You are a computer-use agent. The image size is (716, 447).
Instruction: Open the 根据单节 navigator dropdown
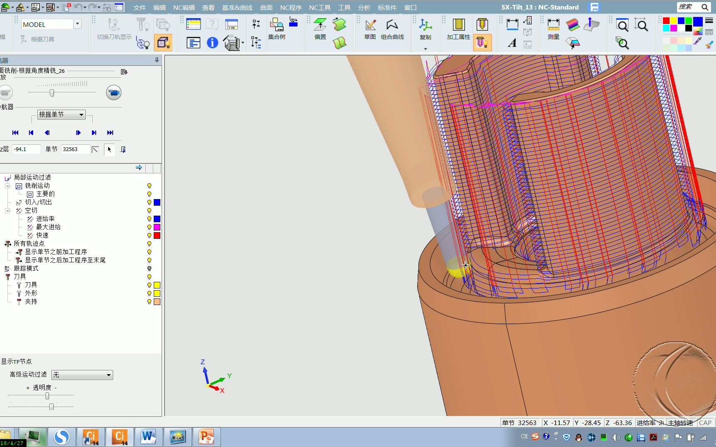click(x=61, y=115)
